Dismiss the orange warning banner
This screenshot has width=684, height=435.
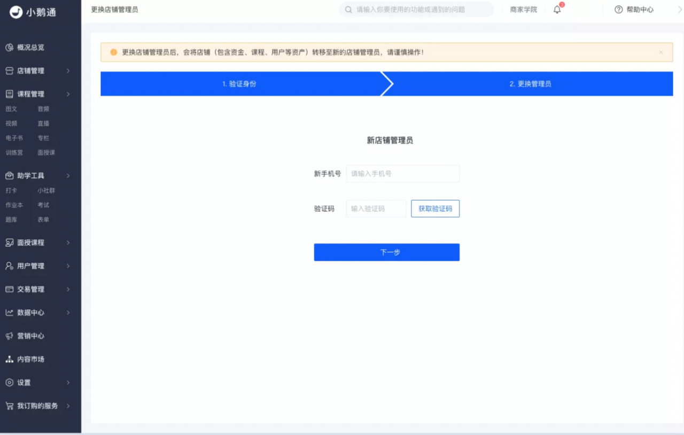[661, 52]
